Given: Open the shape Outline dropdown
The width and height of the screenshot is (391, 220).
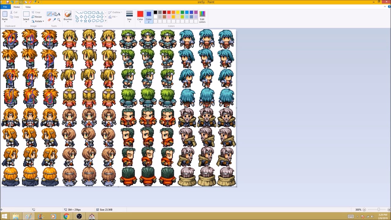Looking at the screenshot, I should tap(115, 13).
